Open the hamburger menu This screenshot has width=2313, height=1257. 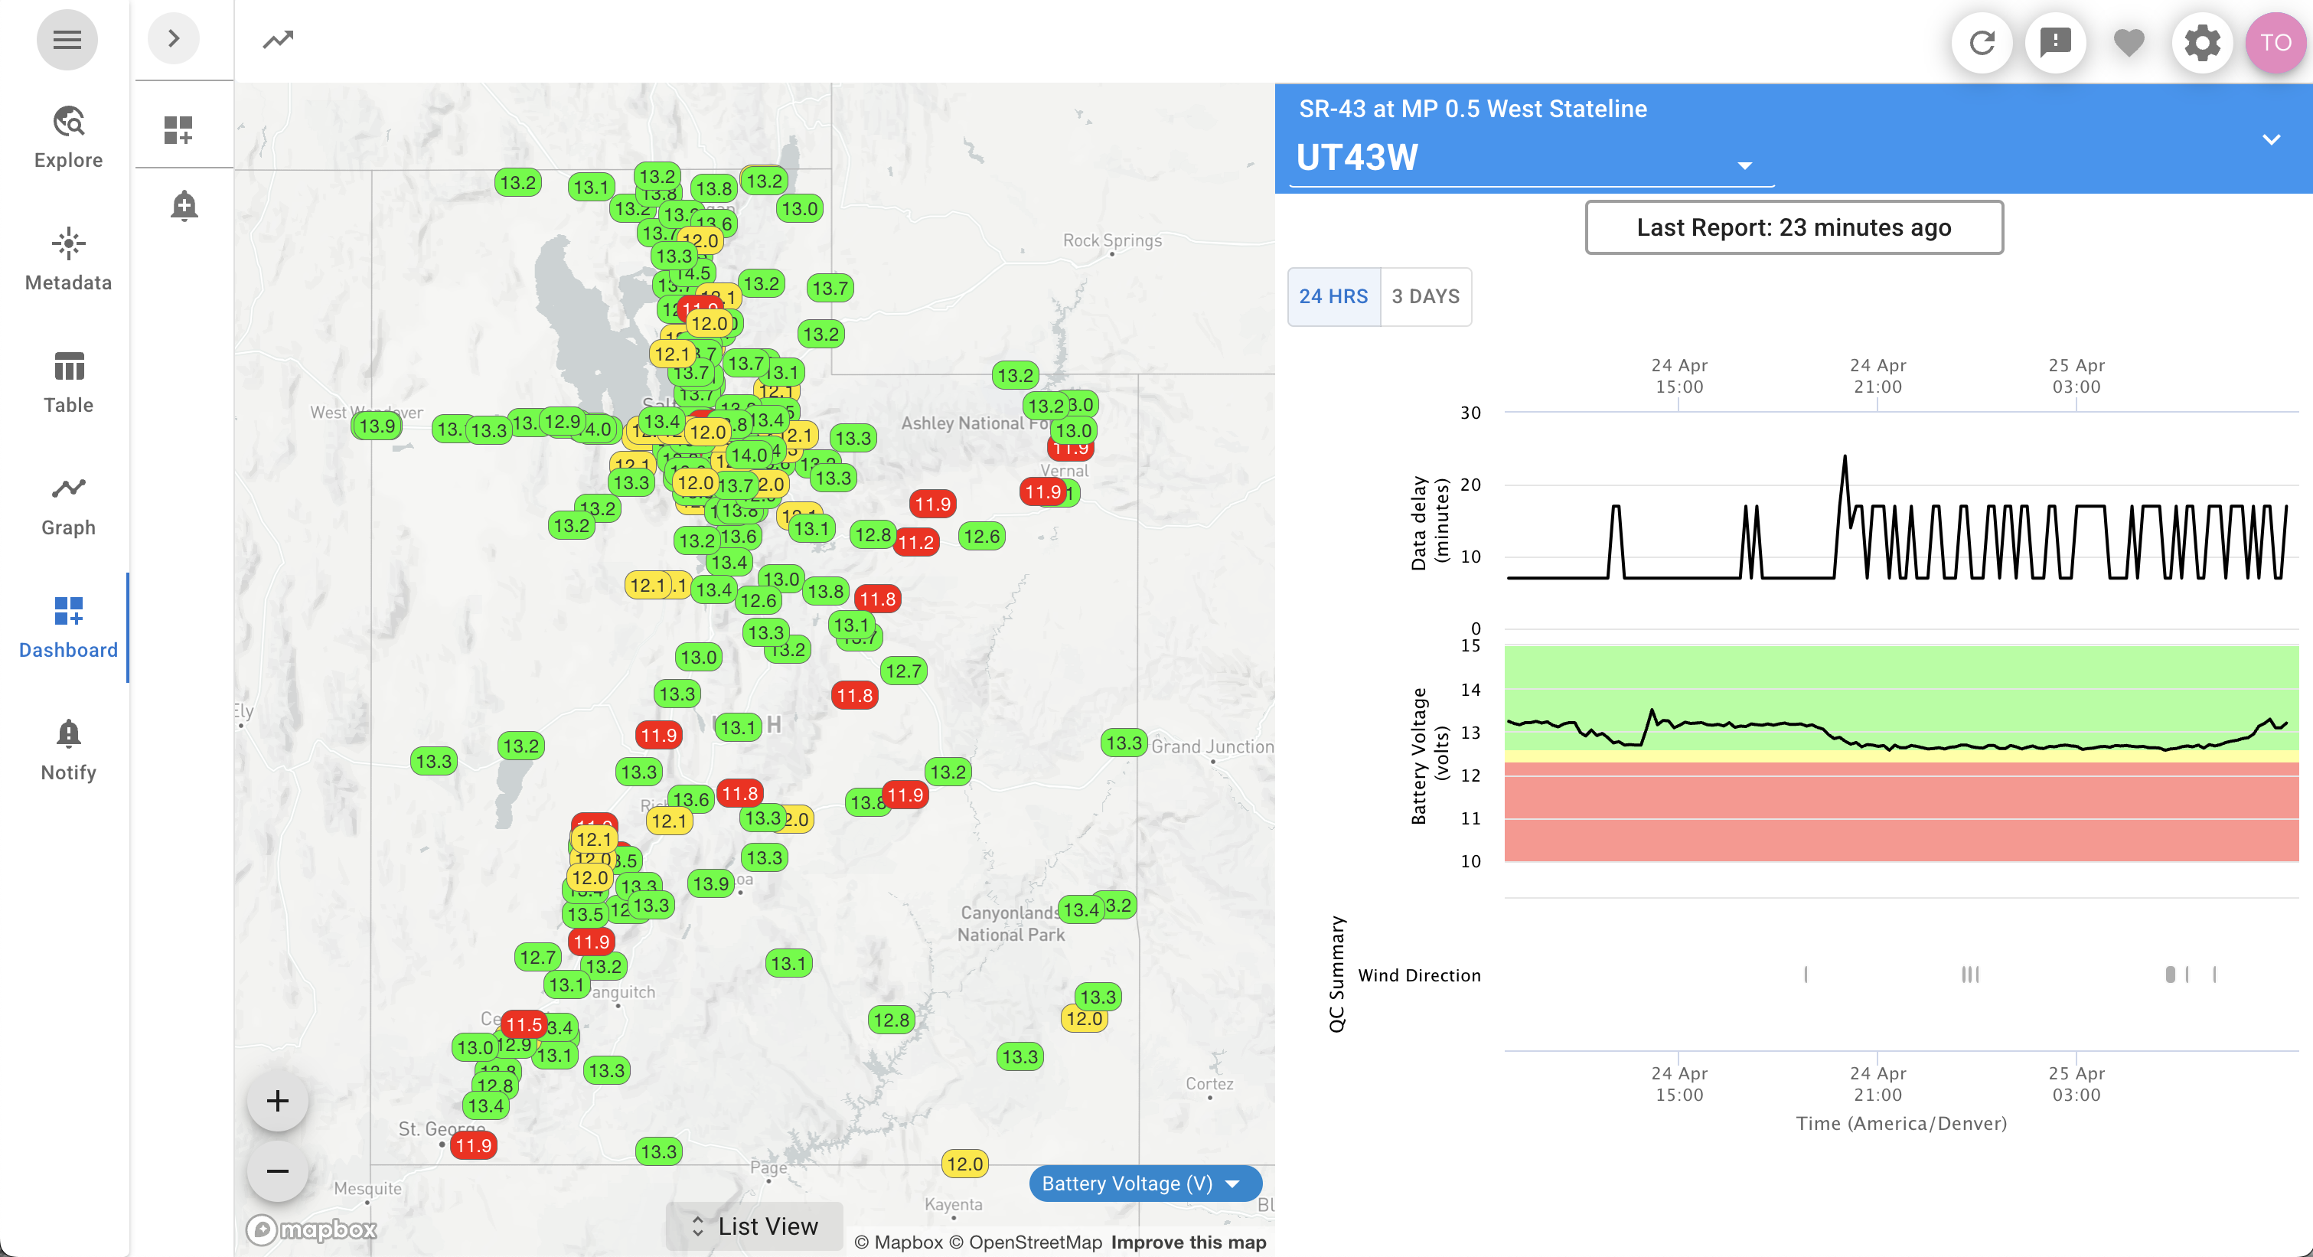[x=67, y=40]
